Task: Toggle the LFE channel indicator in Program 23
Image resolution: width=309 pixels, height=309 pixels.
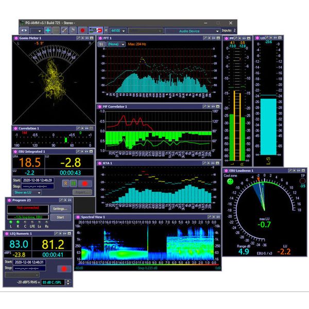Action: (x=32, y=222)
